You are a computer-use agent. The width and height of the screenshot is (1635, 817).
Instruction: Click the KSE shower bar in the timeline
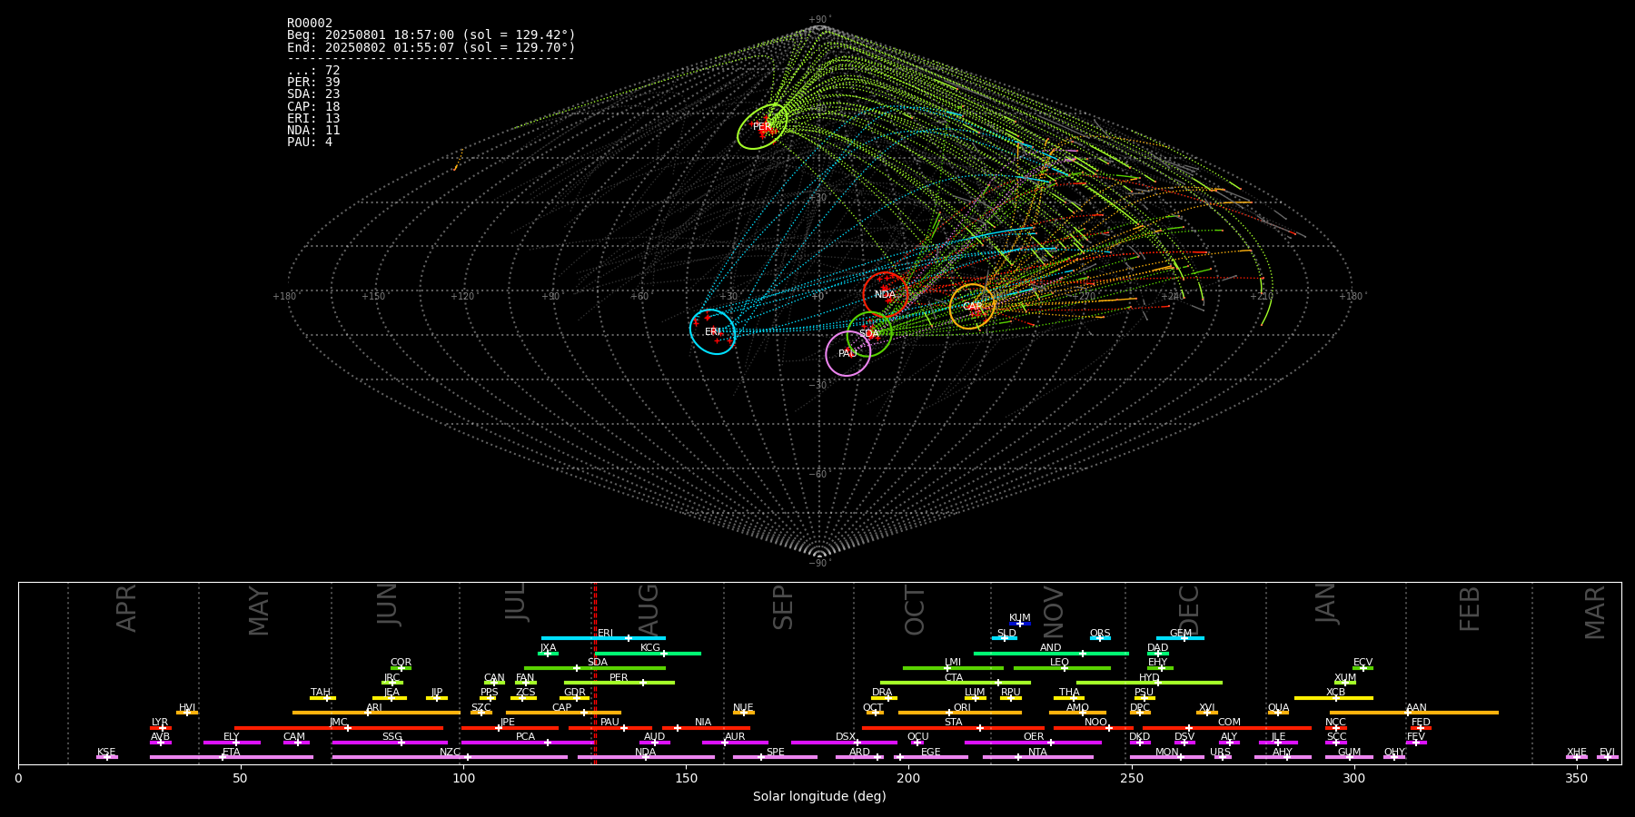[x=106, y=757]
